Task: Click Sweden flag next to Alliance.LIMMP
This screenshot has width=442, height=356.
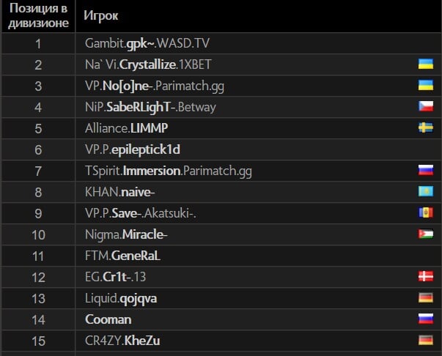Action: click(426, 128)
